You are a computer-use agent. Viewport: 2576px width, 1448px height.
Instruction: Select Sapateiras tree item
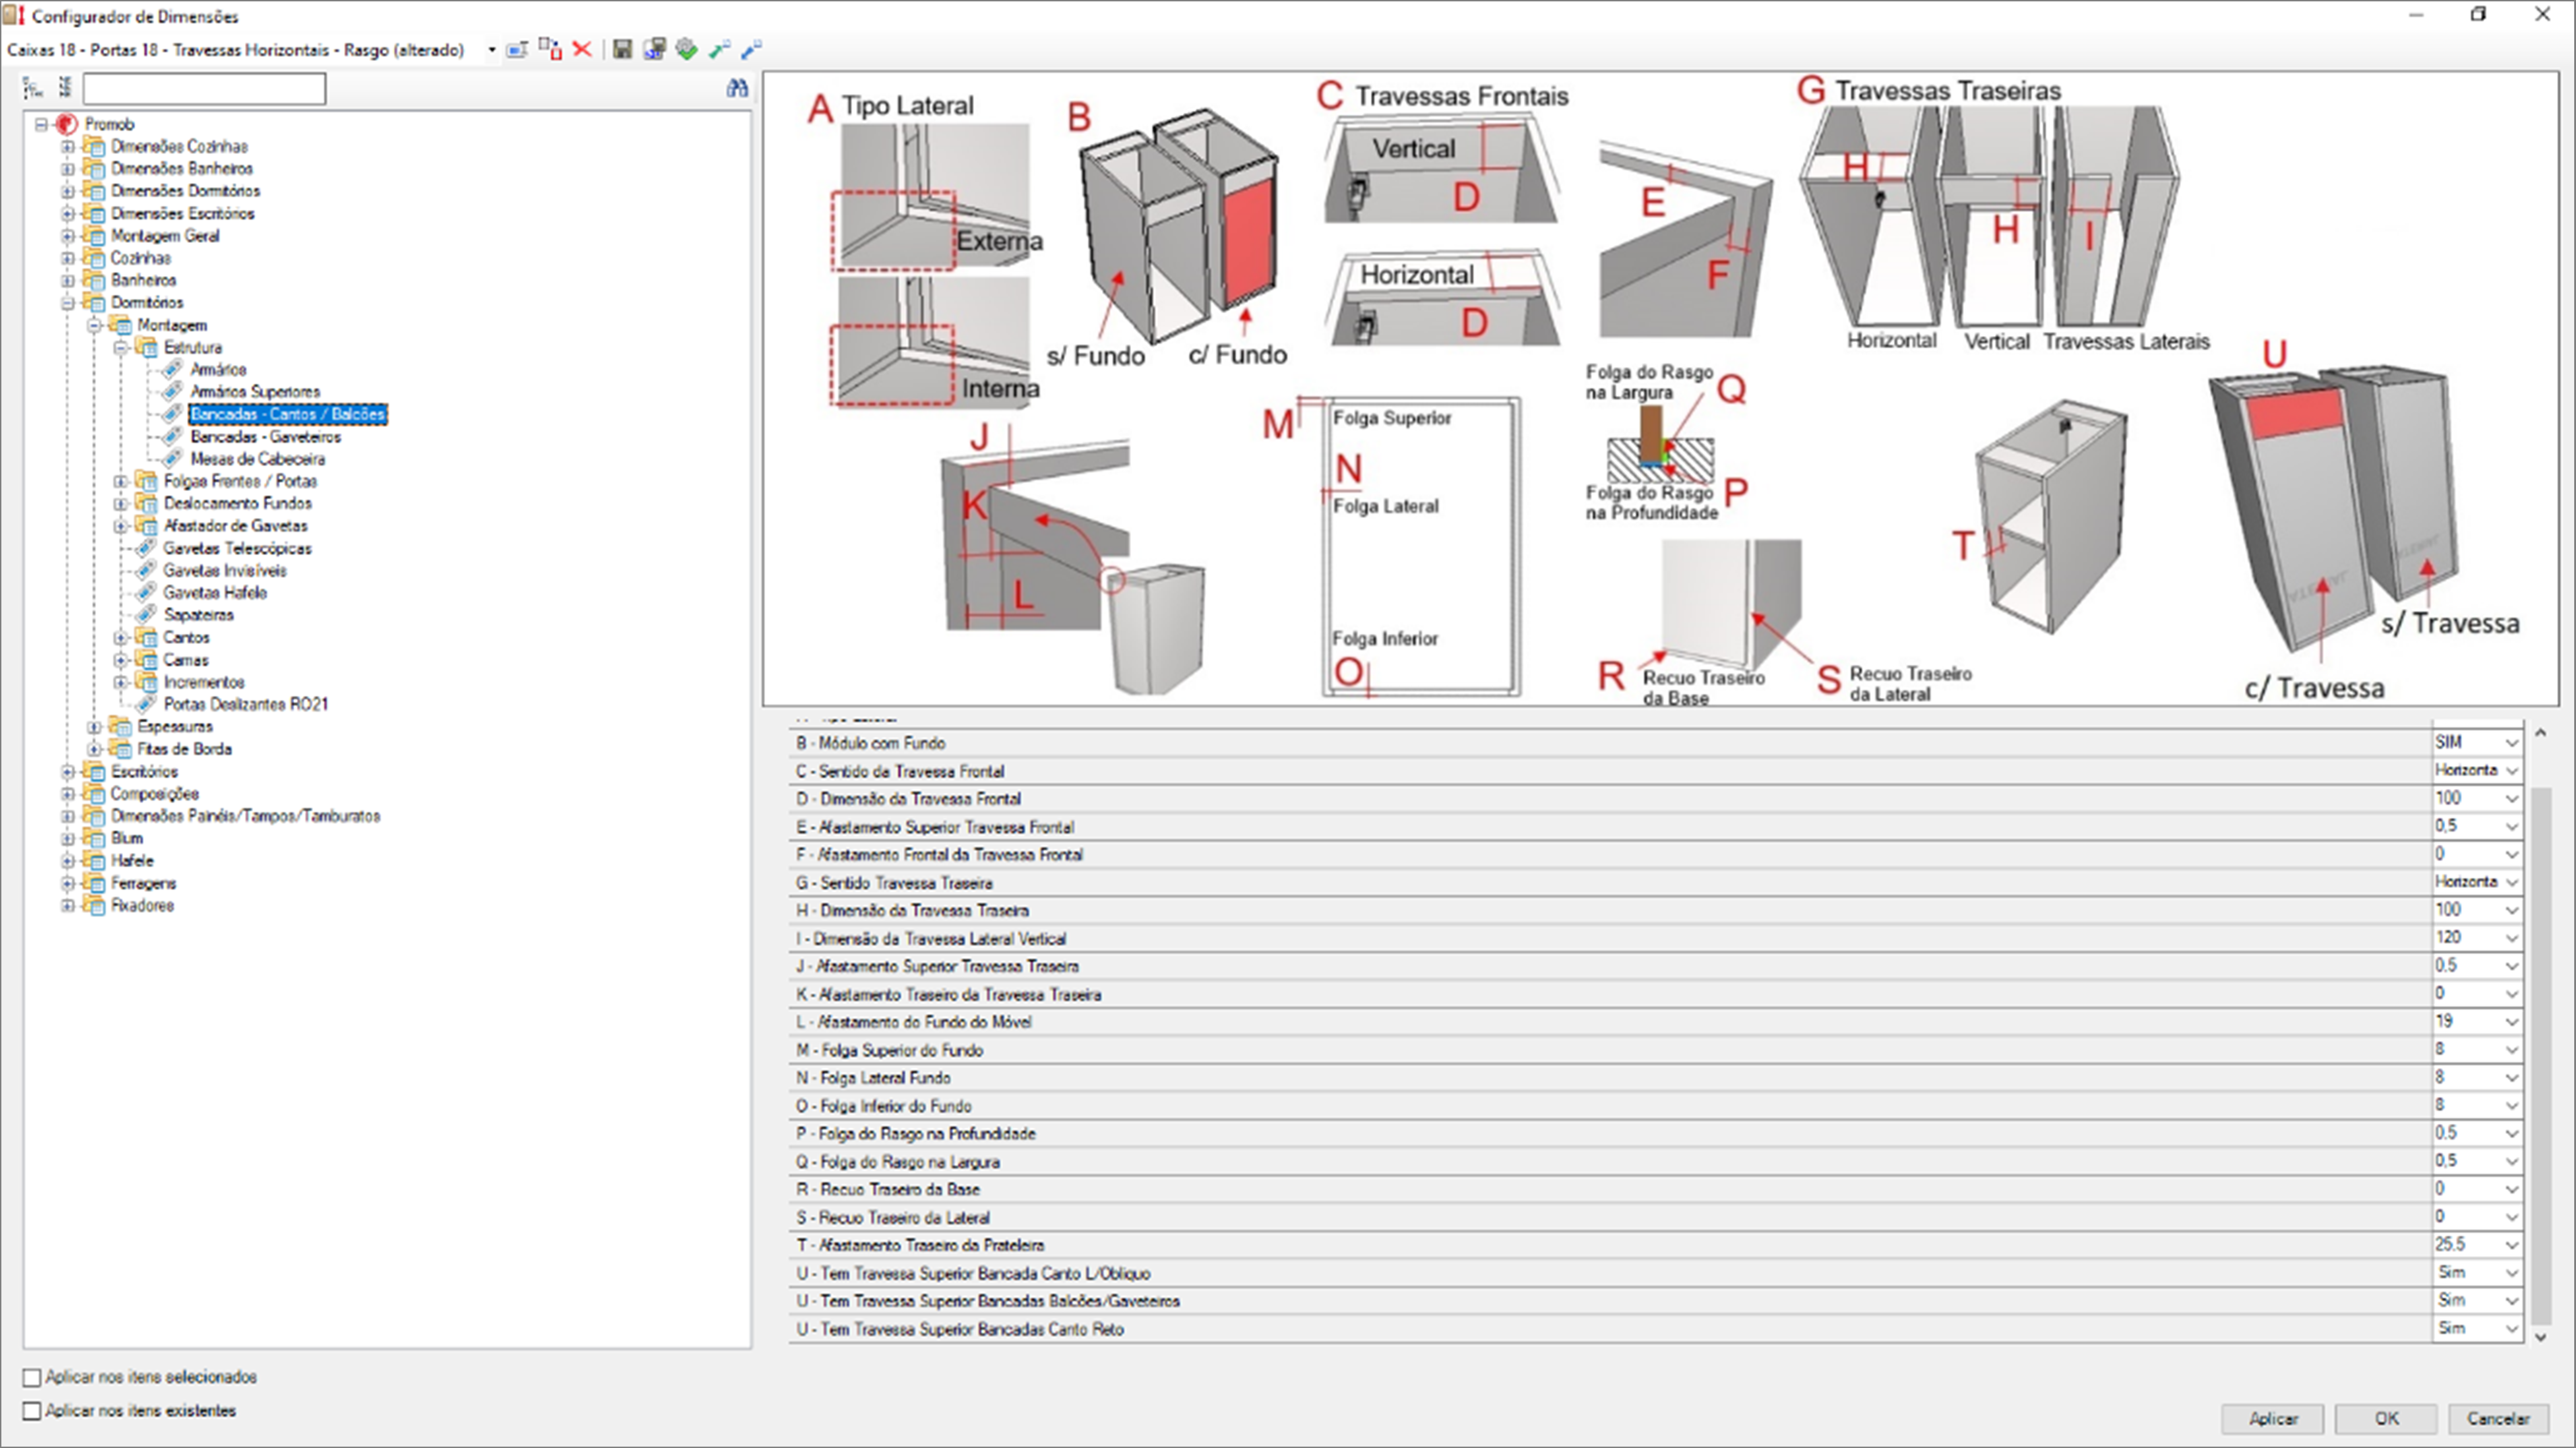click(x=198, y=615)
